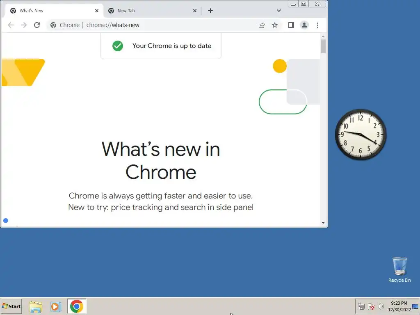Image resolution: width=420 pixels, height=315 pixels.
Task: Click the Chrome site info chip in address bar
Action: tap(65, 25)
